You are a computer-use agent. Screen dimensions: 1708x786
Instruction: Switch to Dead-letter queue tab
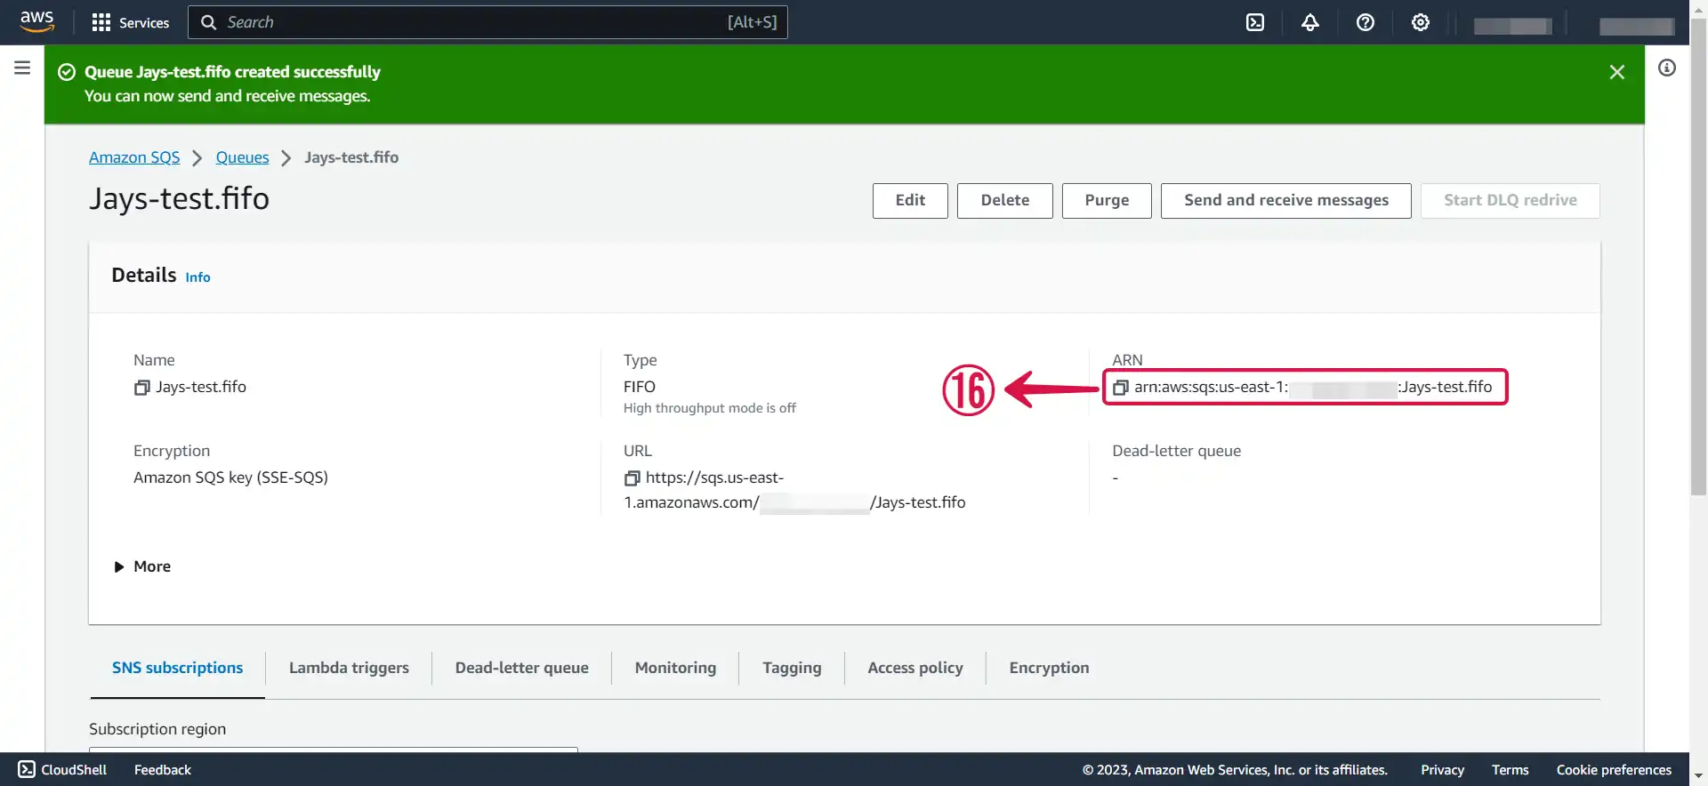(x=522, y=668)
